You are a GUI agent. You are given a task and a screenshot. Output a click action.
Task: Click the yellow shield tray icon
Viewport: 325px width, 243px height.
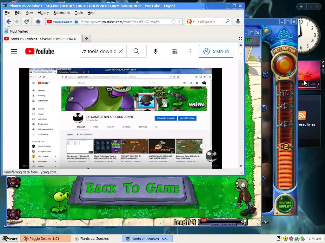[x=285, y=239]
